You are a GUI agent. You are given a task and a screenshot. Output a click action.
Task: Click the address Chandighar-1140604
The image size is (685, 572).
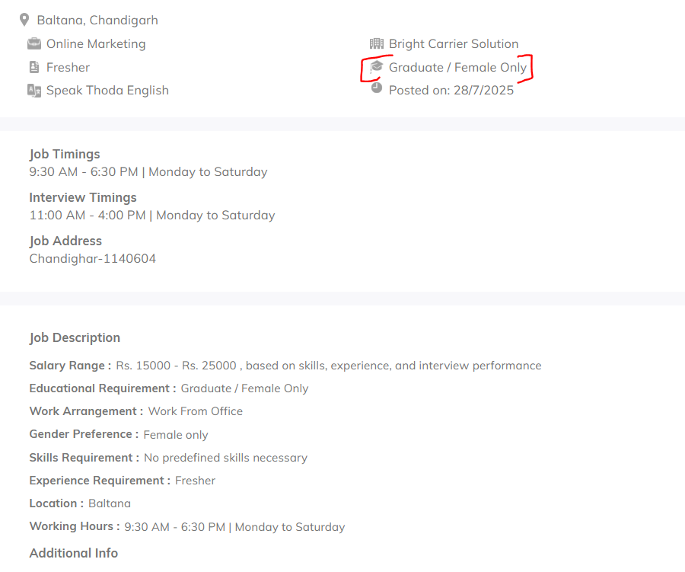[x=93, y=259]
